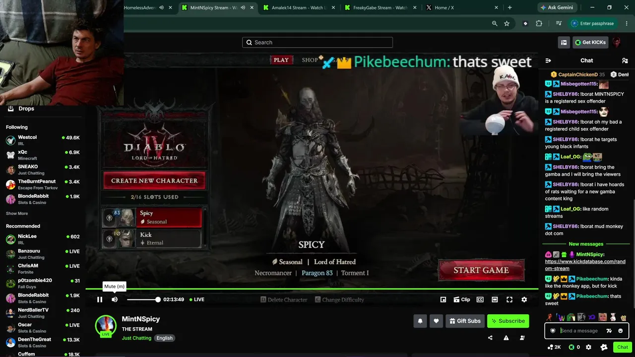Open MintNSpicy channel avatar
The width and height of the screenshot is (635, 357).
pyautogui.click(x=106, y=325)
